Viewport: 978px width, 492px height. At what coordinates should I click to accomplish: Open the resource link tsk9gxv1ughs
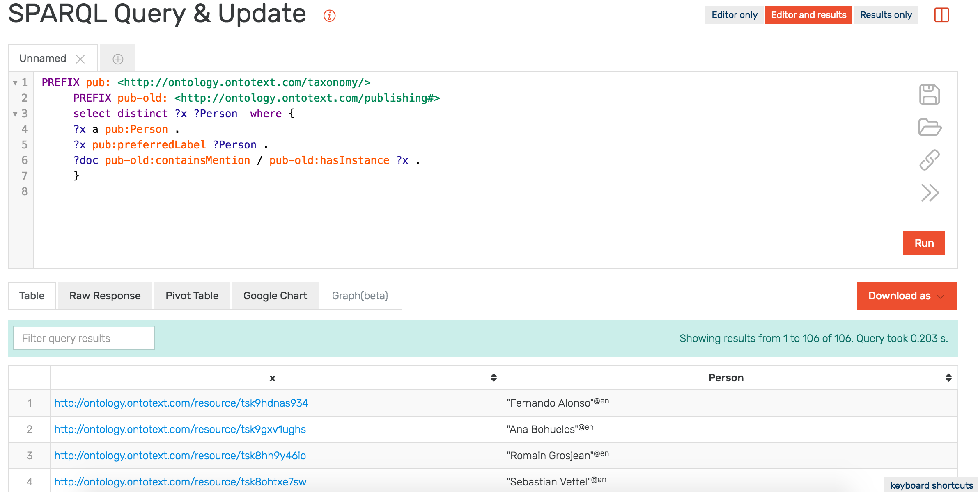(180, 429)
